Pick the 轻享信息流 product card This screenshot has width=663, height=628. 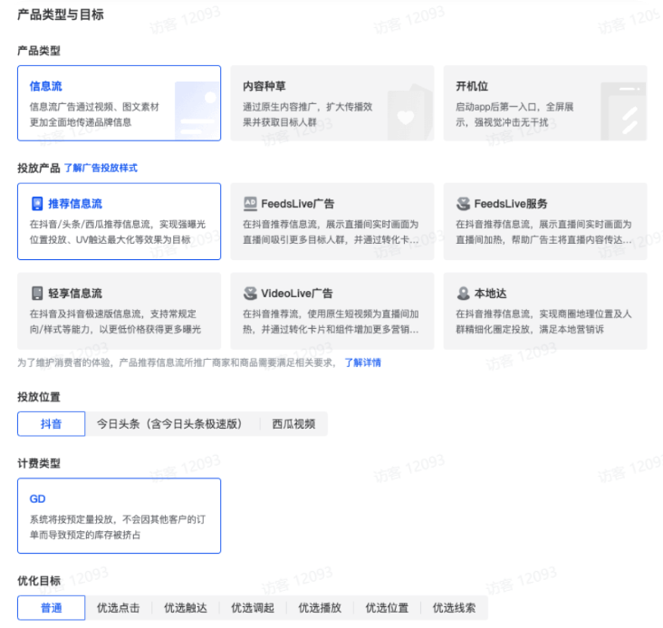(119, 311)
